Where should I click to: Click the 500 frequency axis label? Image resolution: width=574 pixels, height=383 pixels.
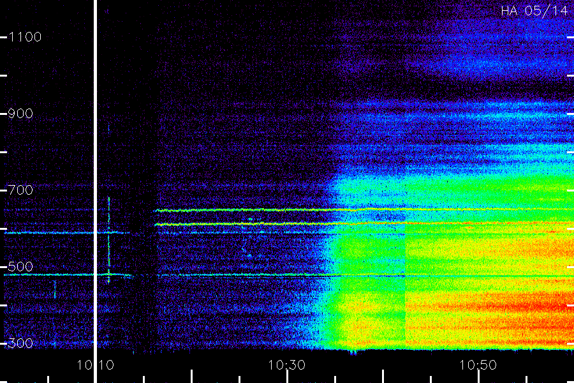coord(20,266)
